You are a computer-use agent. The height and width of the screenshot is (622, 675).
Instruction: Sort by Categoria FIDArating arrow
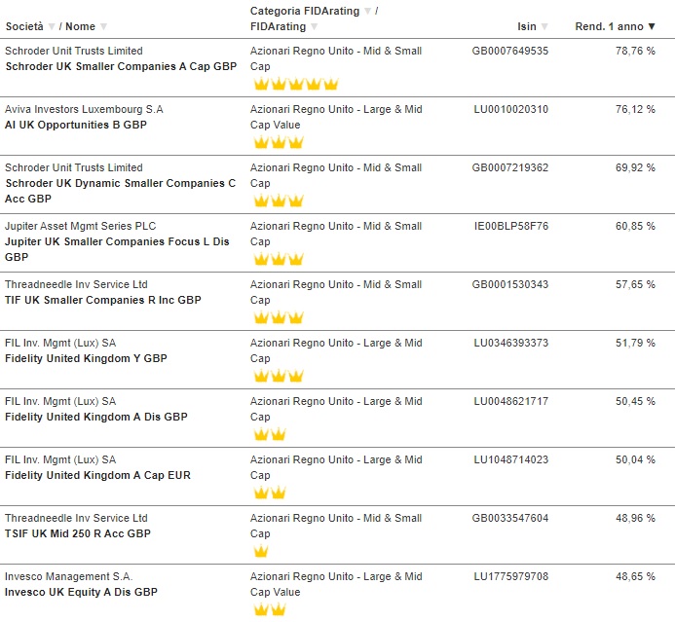367,11
